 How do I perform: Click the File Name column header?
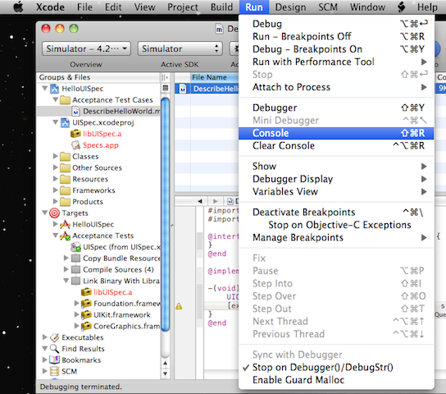click(x=215, y=77)
